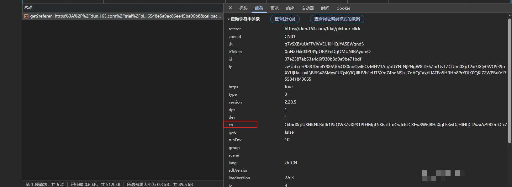Open the 预览 tab

point(274,8)
